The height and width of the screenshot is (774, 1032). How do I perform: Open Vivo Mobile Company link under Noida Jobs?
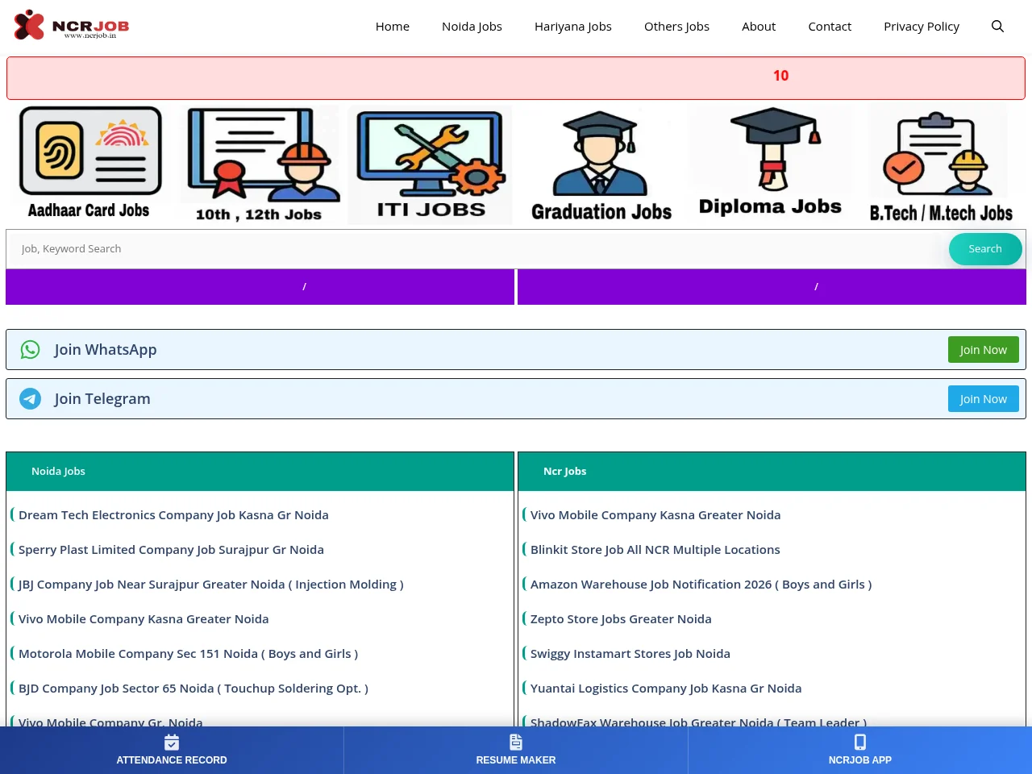pyautogui.click(x=144, y=618)
